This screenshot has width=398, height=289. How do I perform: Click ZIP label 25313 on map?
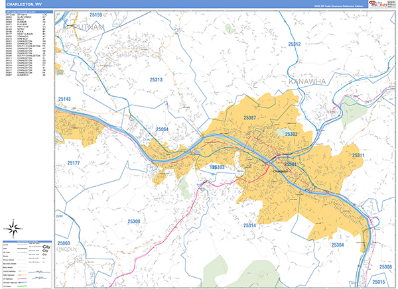(156, 80)
